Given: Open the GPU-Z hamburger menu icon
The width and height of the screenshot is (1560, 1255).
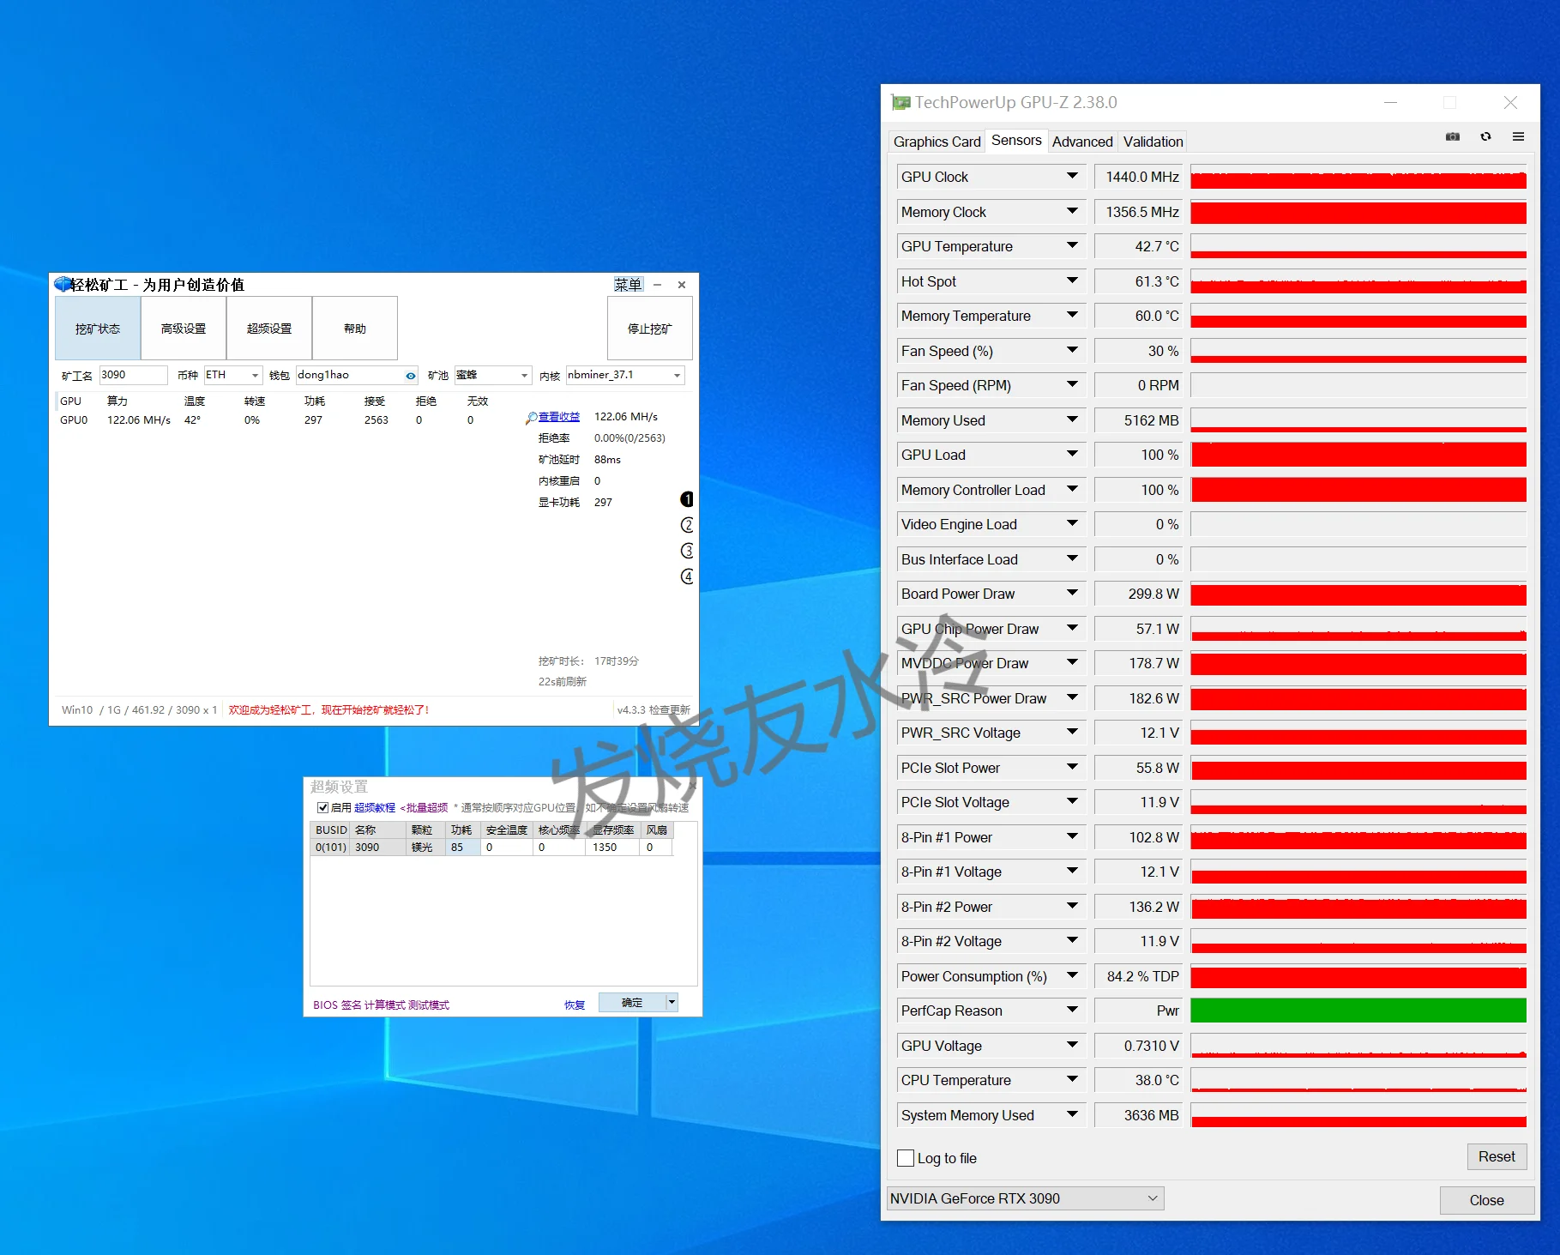Looking at the screenshot, I should tap(1518, 137).
